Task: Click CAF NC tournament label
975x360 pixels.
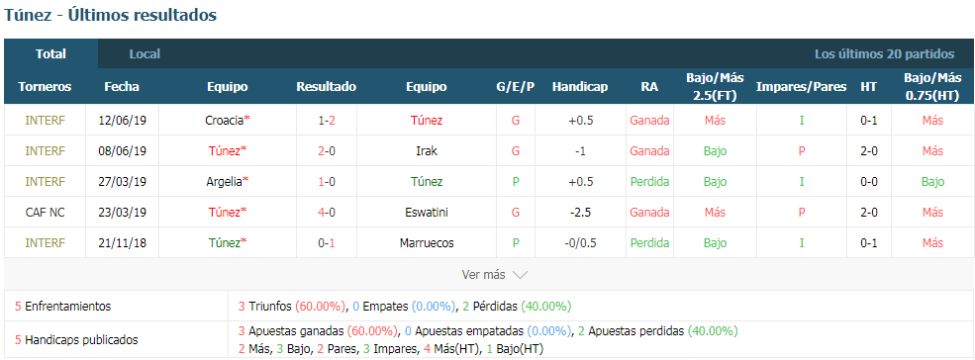Action: point(45,212)
